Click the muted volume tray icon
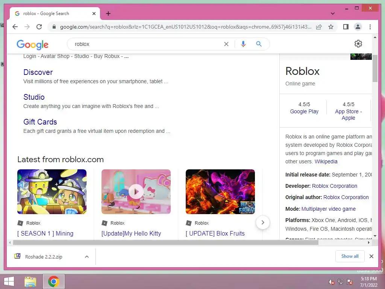This screenshot has width=385, height=289. pyautogui.click(x=332, y=282)
